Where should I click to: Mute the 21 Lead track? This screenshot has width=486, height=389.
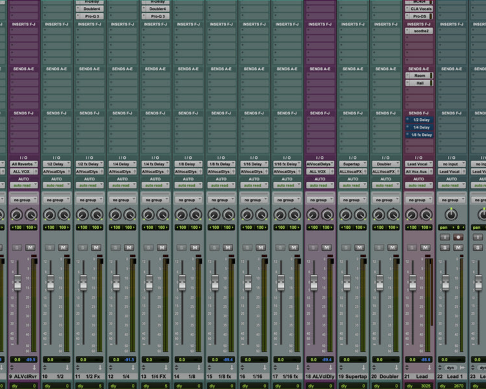(x=425, y=247)
